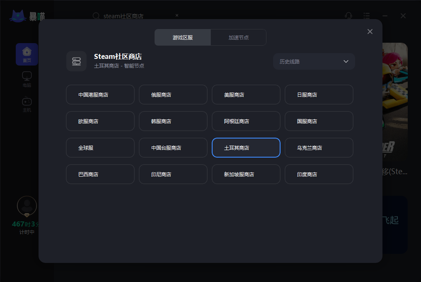Click the user avatar icon

[x=27, y=206]
